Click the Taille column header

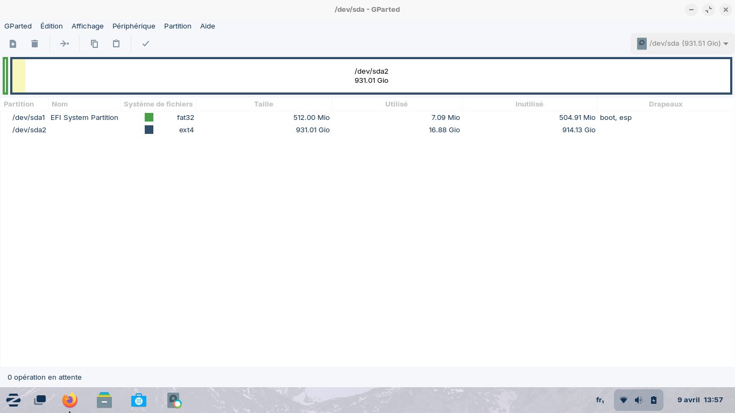(263, 104)
